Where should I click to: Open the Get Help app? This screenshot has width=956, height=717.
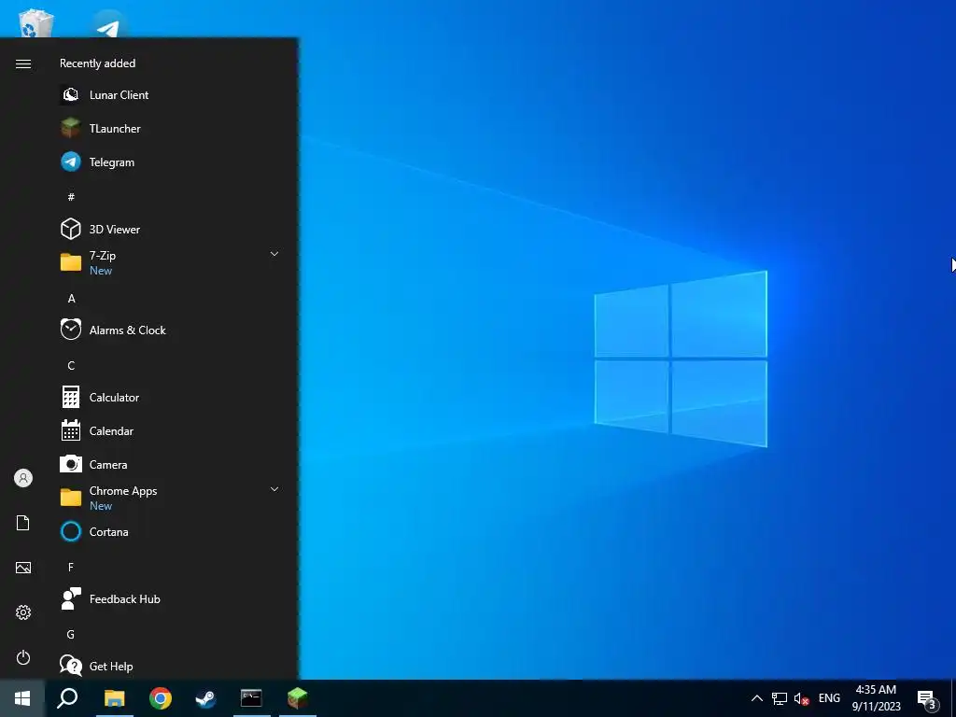tap(172, 666)
